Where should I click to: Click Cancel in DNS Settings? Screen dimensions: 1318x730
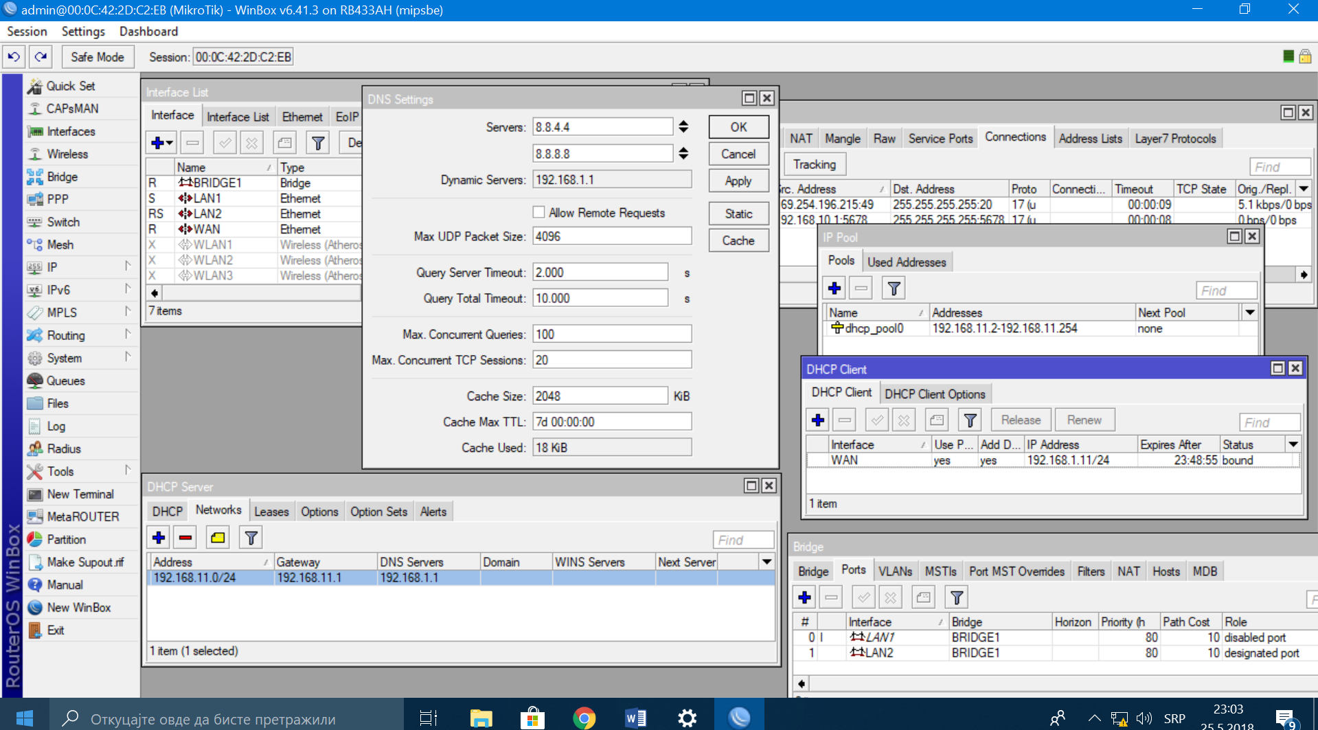[x=738, y=154]
